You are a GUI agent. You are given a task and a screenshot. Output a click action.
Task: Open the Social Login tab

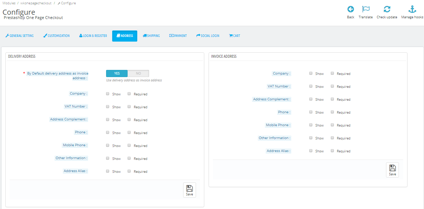[x=208, y=36]
